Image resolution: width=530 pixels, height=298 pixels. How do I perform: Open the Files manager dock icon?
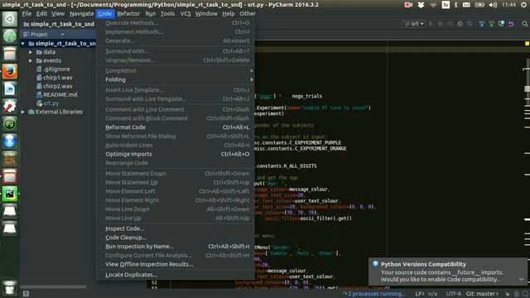click(9, 53)
